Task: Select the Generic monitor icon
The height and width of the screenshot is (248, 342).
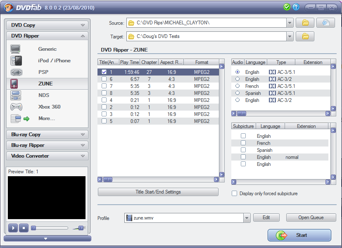Action: click(15, 49)
